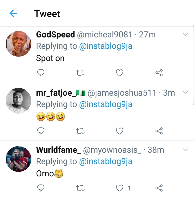This screenshot has height=197, width=195.
Task: Open @instablog9ja link in Wurldfame_'s reply
Action: [x=106, y=161]
